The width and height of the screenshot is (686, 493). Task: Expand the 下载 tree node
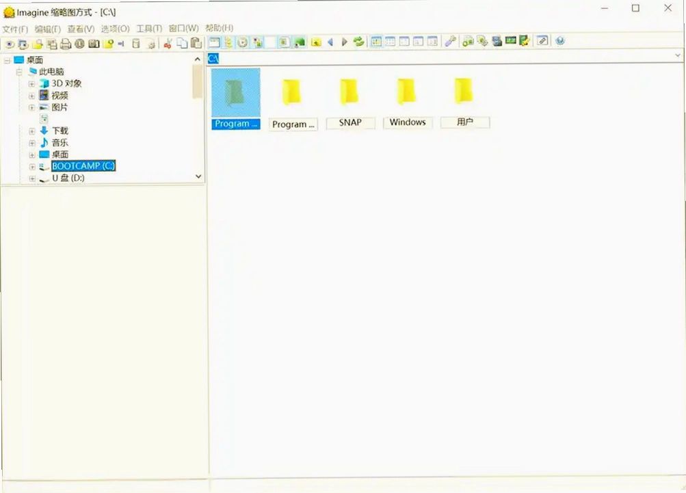click(32, 131)
